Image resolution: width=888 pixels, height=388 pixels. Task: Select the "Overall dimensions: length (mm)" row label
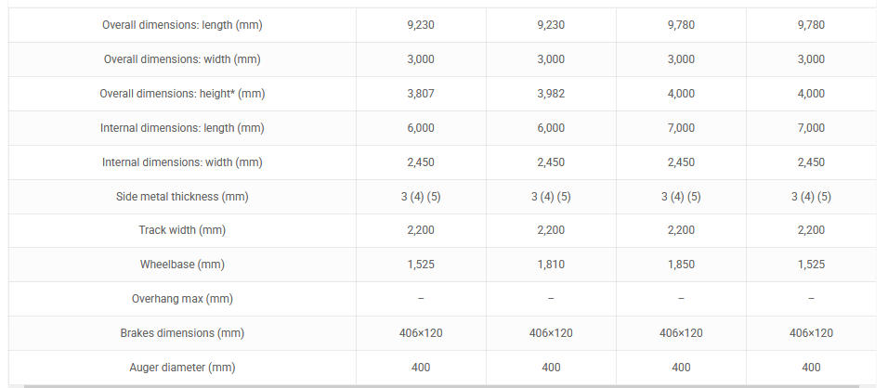[x=182, y=25]
